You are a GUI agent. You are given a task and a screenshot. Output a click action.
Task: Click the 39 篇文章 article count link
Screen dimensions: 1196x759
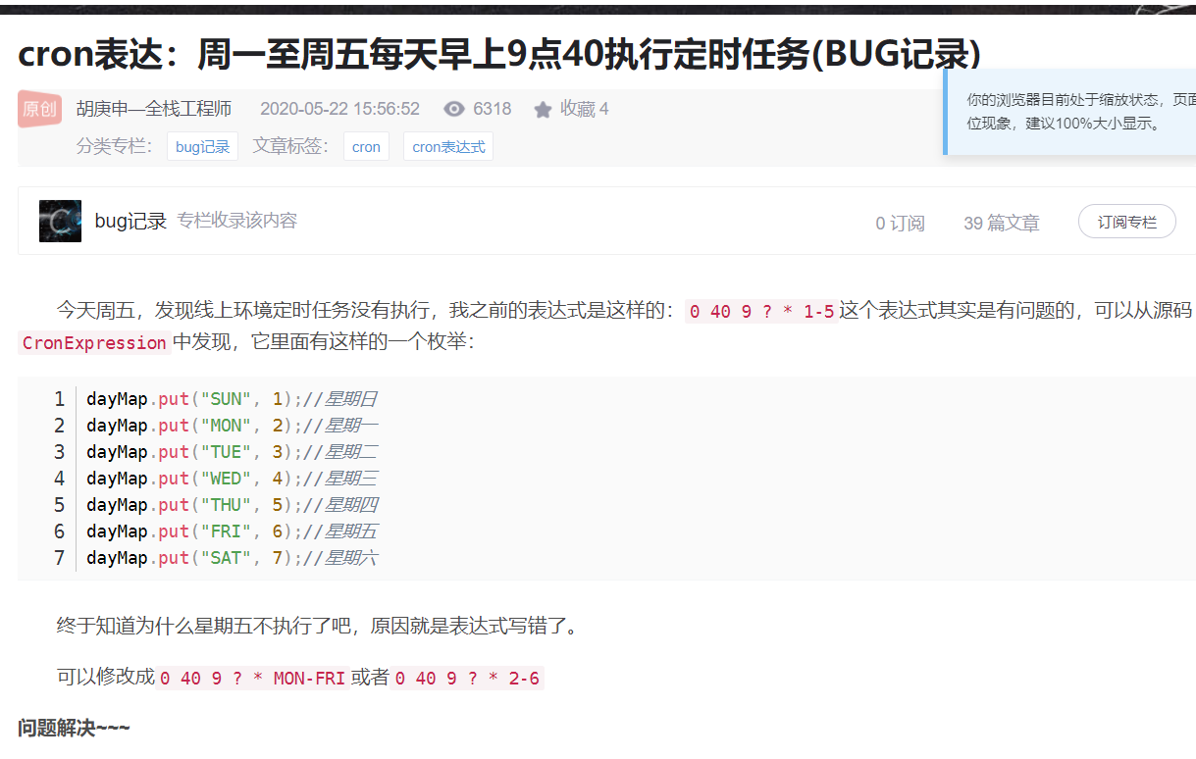(1001, 223)
